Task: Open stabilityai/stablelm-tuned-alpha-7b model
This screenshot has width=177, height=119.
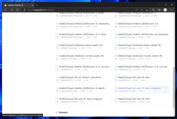Action: (142, 57)
